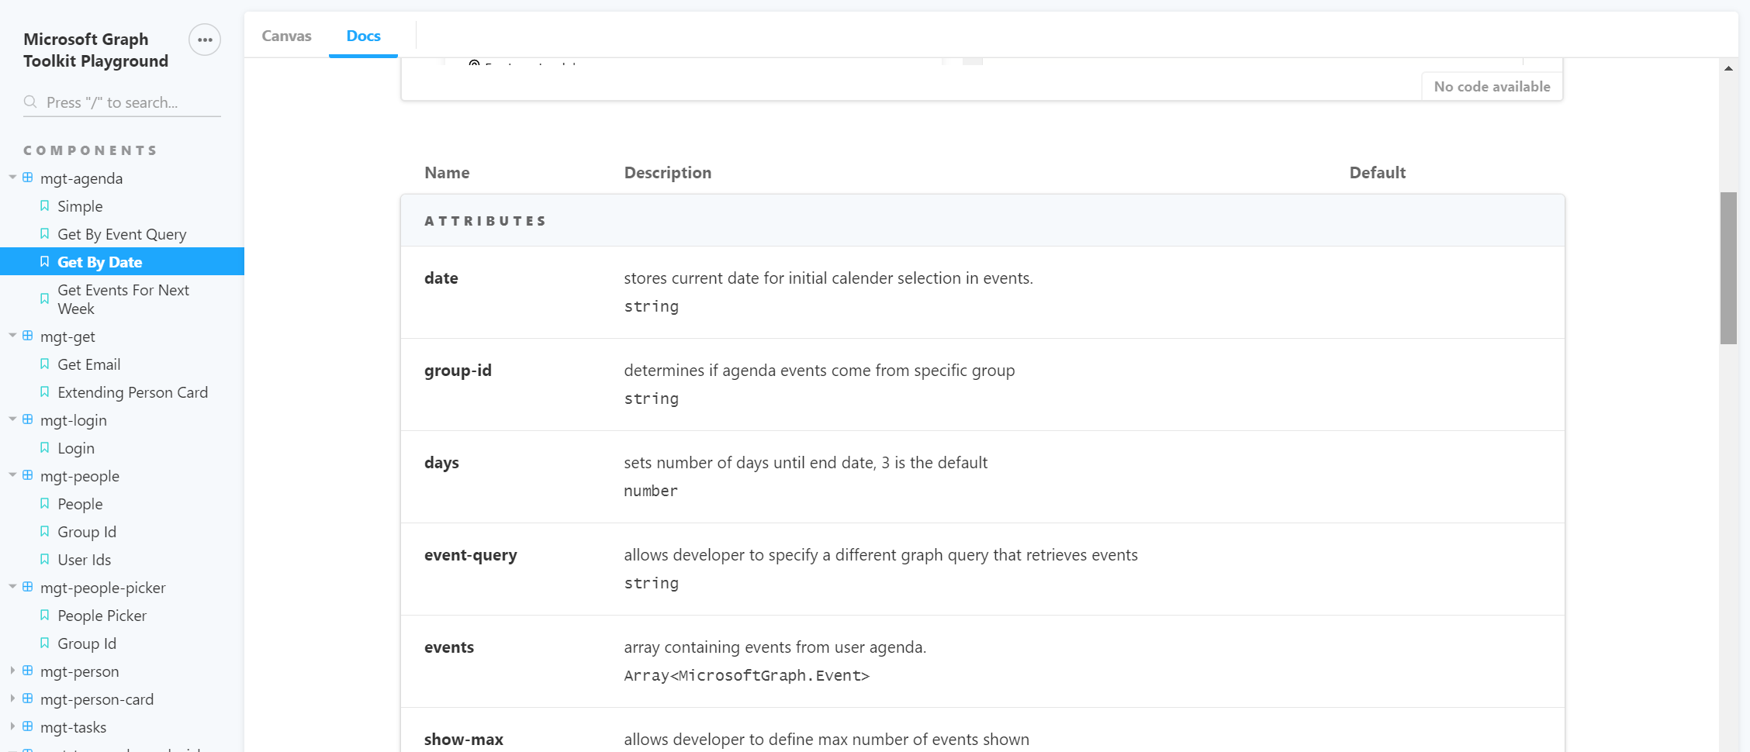The width and height of the screenshot is (1750, 752).
Task: Click the vertical scrollbar thumb
Action: pos(1728,268)
